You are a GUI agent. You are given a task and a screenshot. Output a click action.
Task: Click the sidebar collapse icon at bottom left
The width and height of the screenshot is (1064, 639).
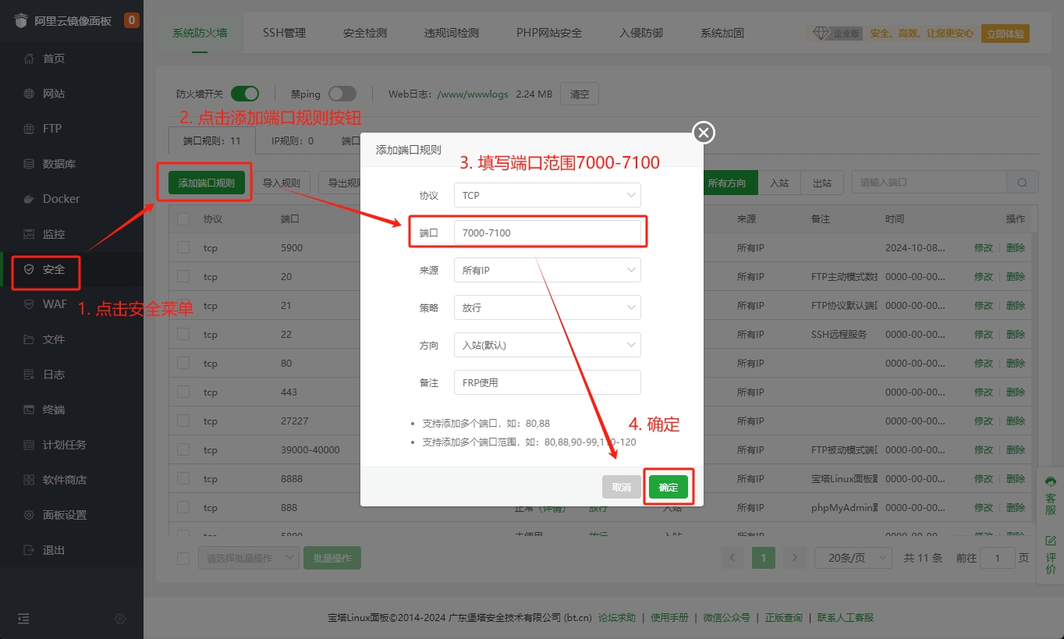click(23, 619)
